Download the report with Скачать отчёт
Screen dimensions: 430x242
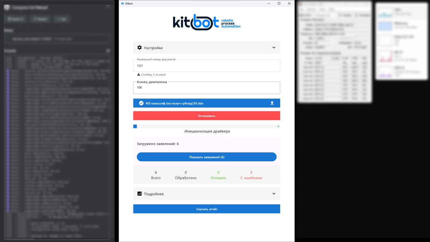pos(207,209)
